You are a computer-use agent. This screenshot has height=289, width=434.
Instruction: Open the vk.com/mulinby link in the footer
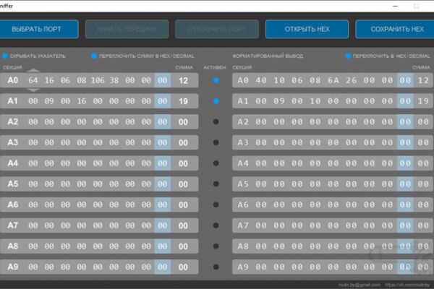(407, 285)
